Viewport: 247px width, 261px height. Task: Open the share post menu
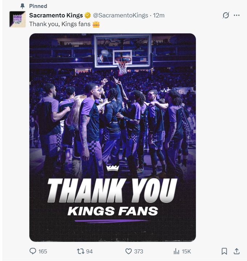point(236,251)
